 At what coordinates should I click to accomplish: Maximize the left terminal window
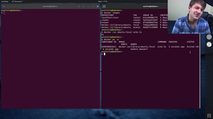click(93, 6)
